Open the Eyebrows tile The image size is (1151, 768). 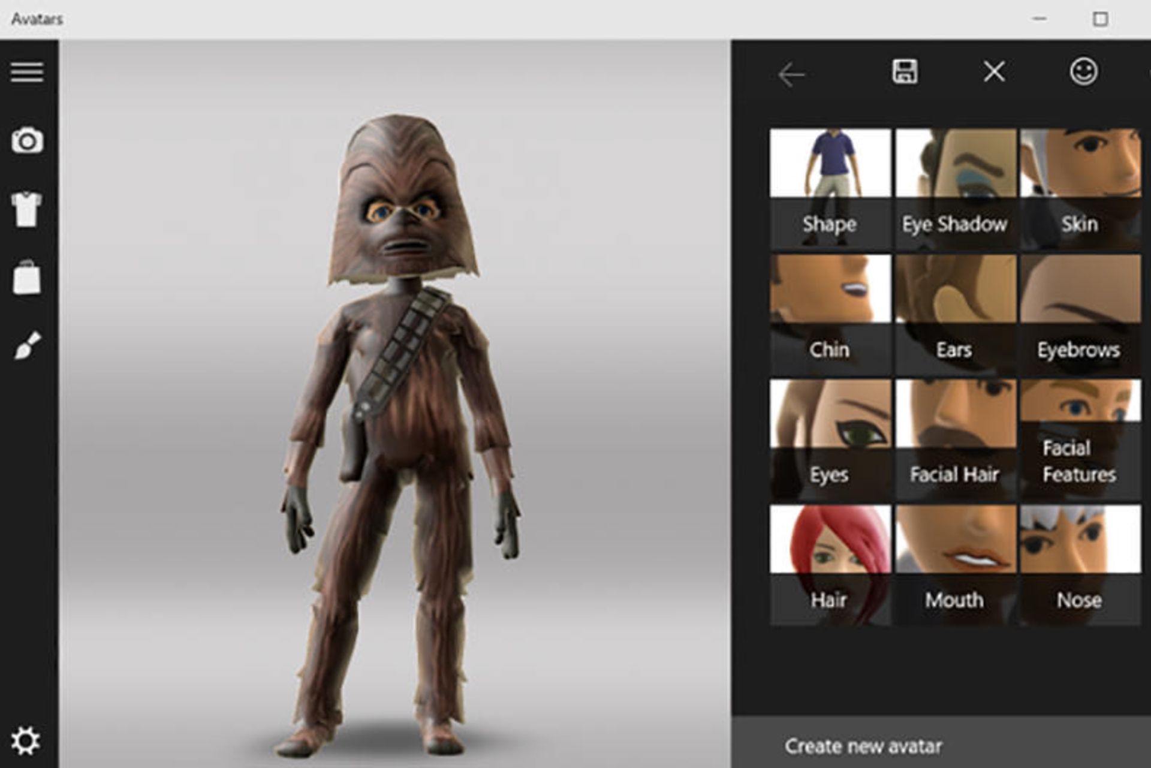tap(1081, 315)
